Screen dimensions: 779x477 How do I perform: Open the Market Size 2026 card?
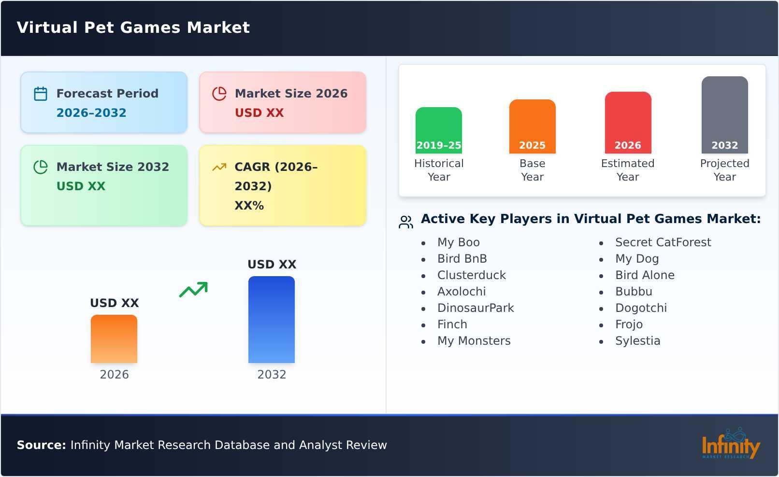[283, 102]
